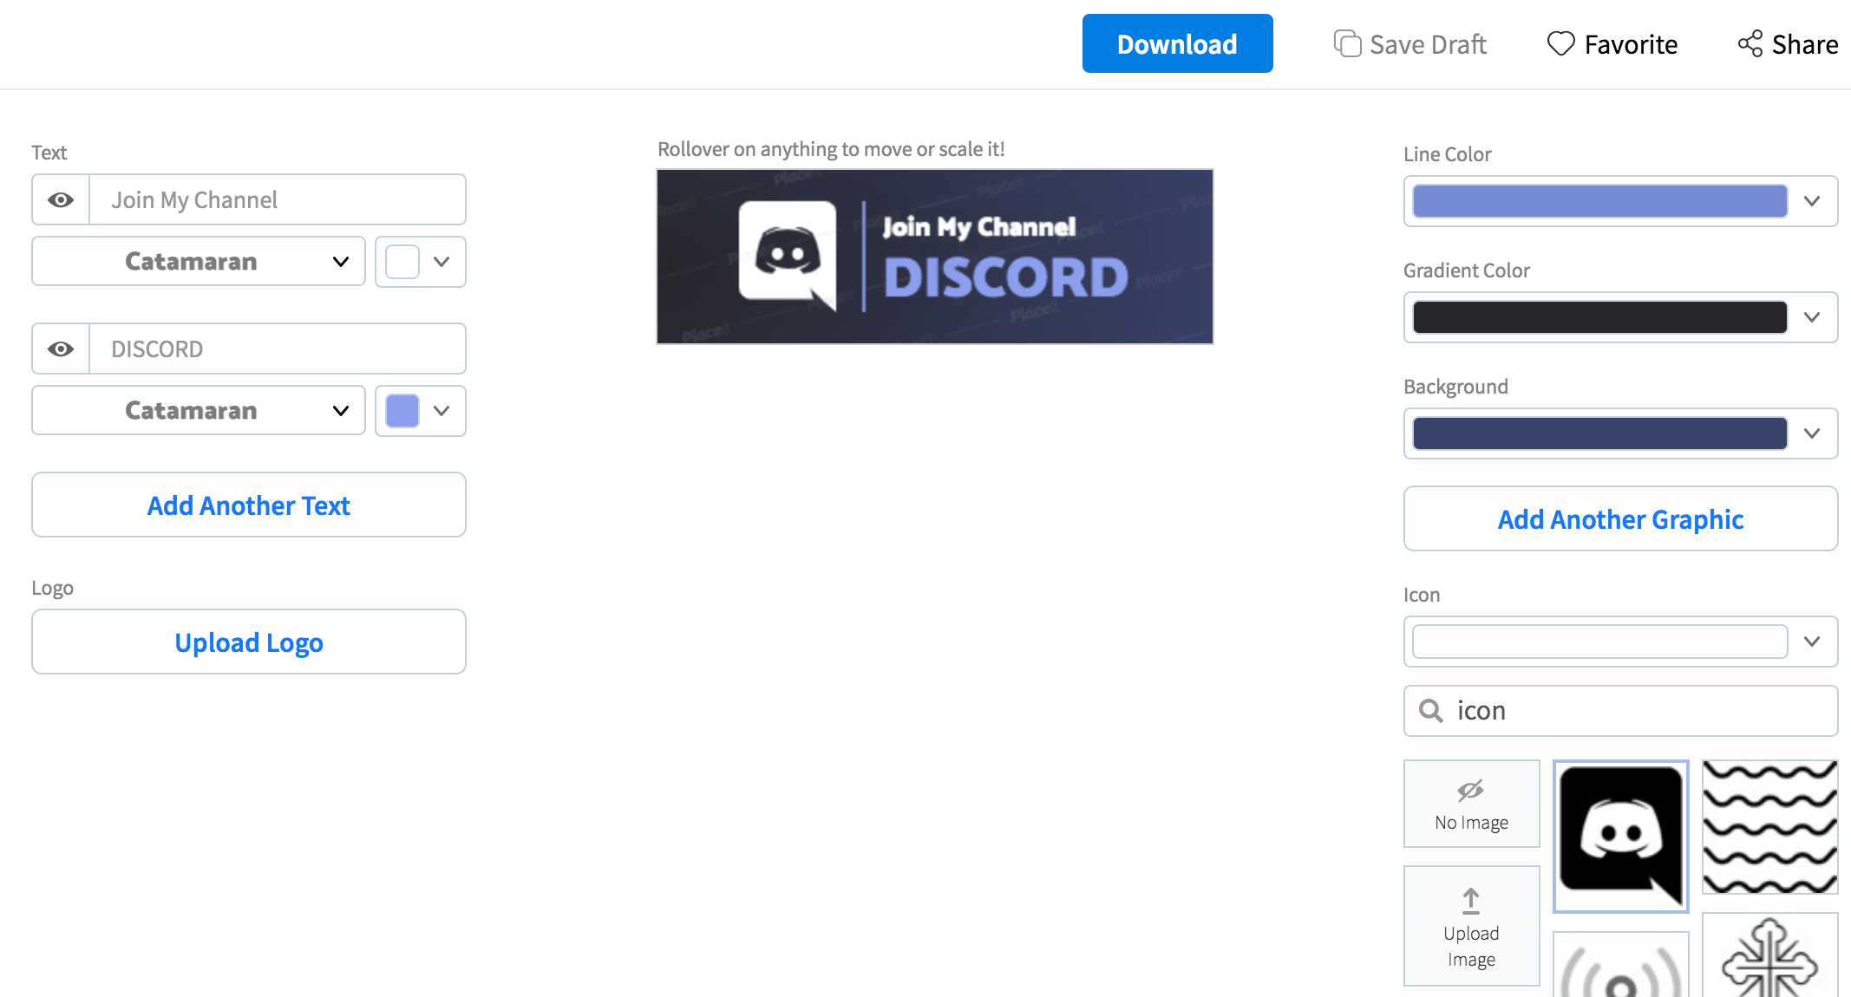Select the blue DISCORD text color swatch
1851x997 pixels.
coord(401,410)
